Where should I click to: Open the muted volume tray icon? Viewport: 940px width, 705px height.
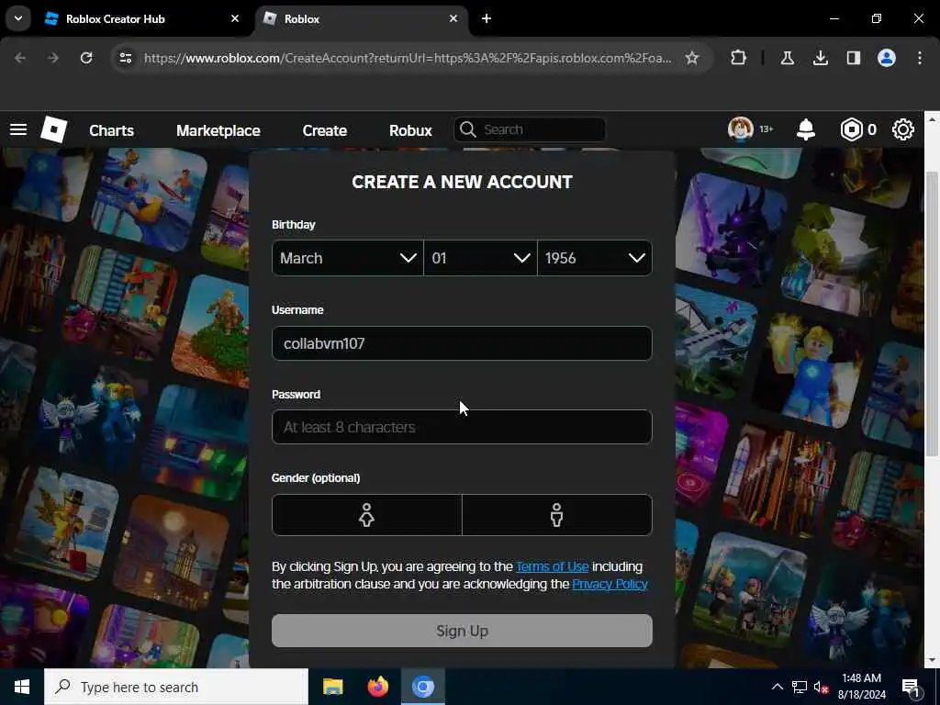(822, 687)
